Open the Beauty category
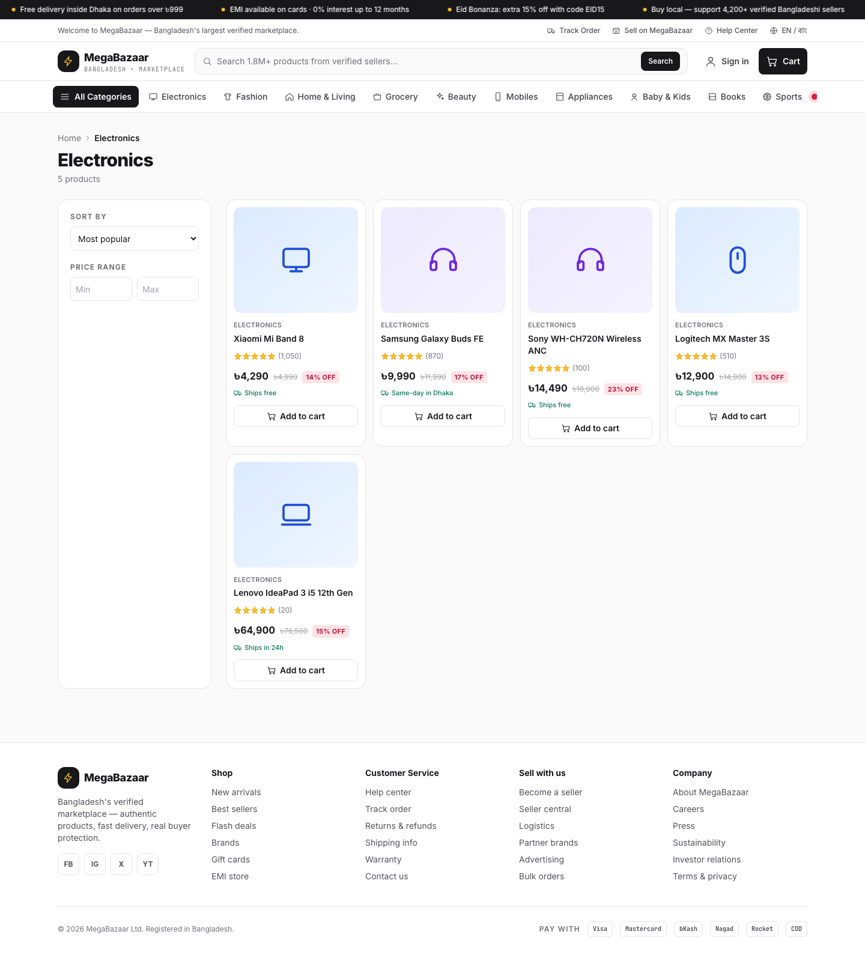 pyautogui.click(x=456, y=97)
